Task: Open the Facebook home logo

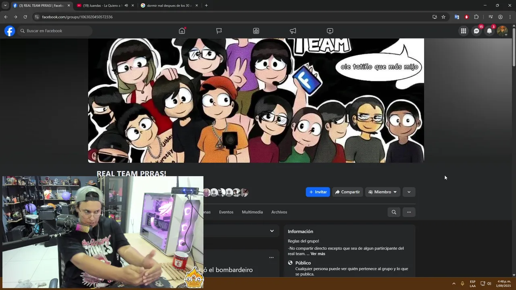Action: click(10, 31)
